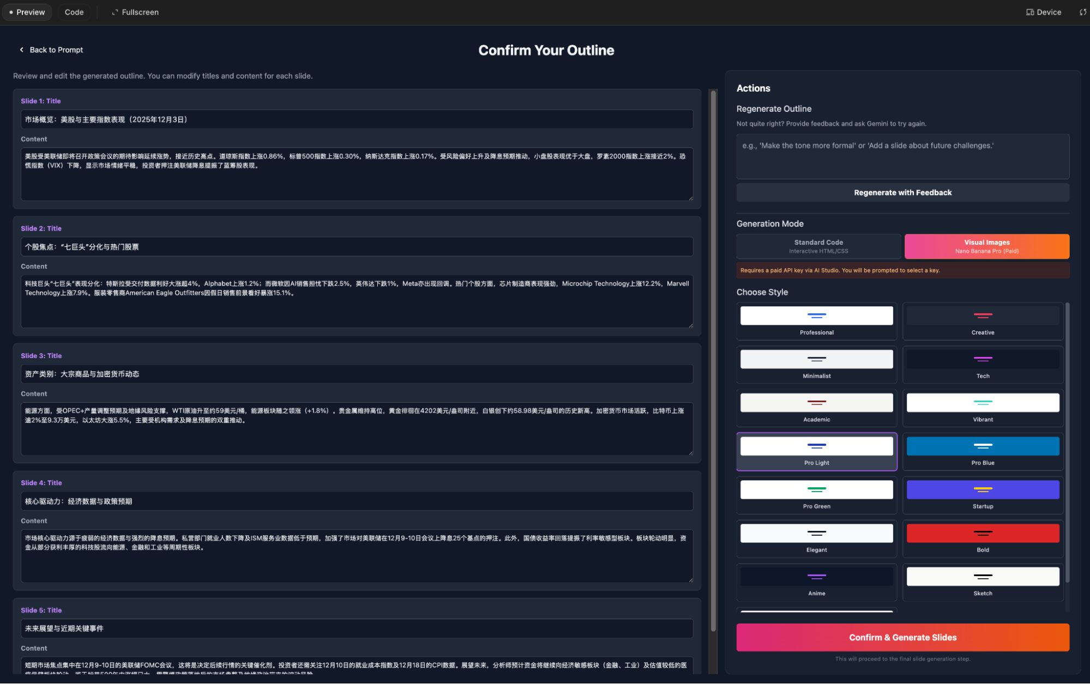Switch to the Code tab
1090x684 pixels.
click(x=74, y=12)
